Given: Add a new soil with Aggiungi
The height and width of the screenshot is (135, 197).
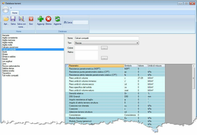Looking at the screenshot, I should [40, 19].
